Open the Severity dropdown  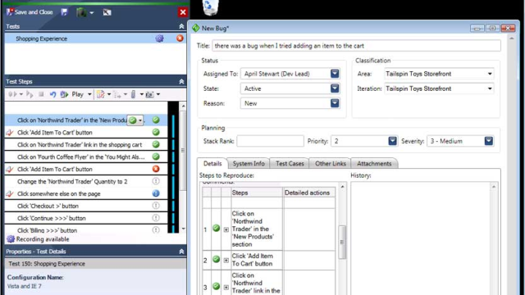click(489, 141)
